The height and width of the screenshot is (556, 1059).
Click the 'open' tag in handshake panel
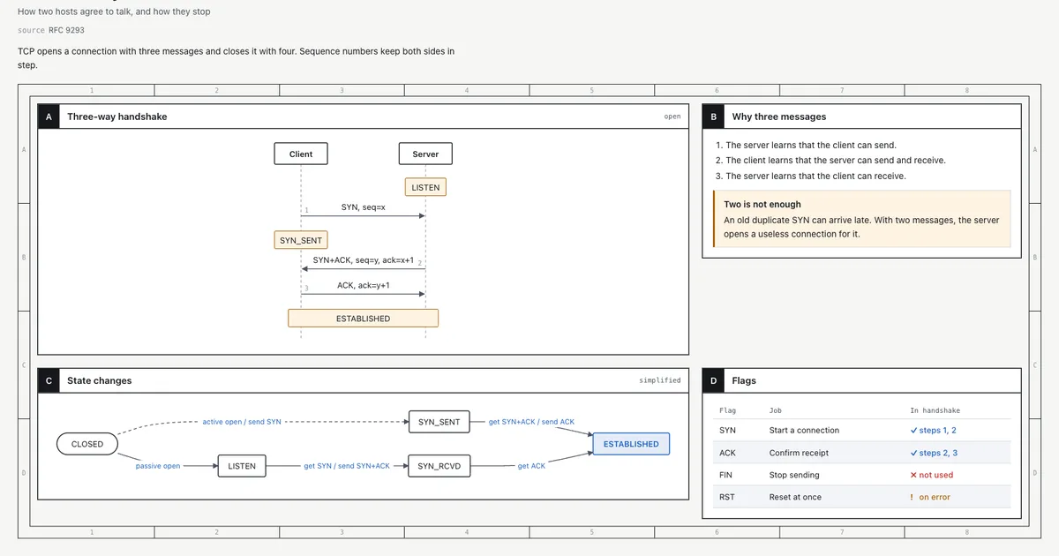tap(672, 116)
